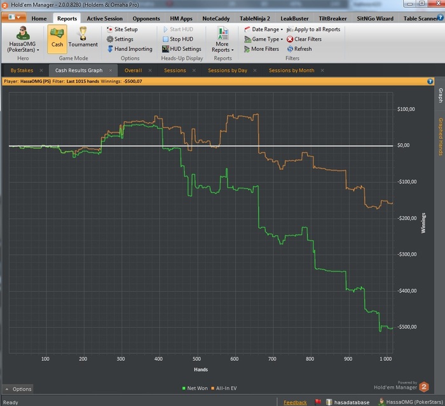This screenshot has width=445, height=406.
Task: Open Hand Importing
Action: 130,49
